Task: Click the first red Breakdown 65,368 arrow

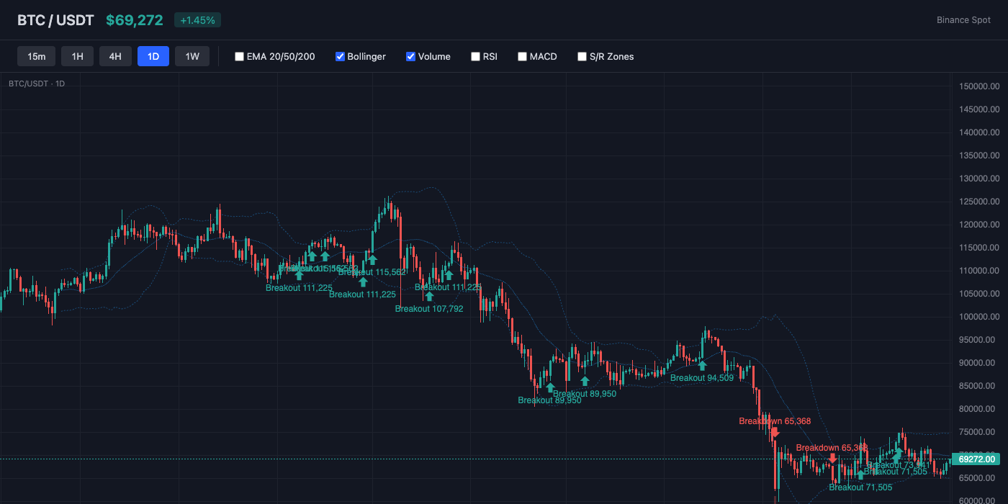Action: tap(775, 433)
